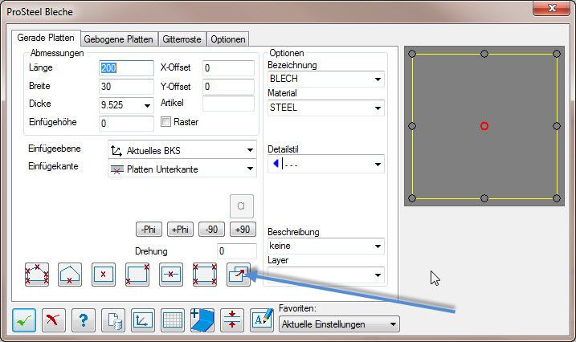Select the bottom-middle insertion point in preview
Image resolution: width=576 pixels, height=342 pixels.
[x=484, y=198]
